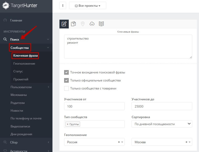Open Дни рождения in the sidebar
199x152 pixels.
21,134
